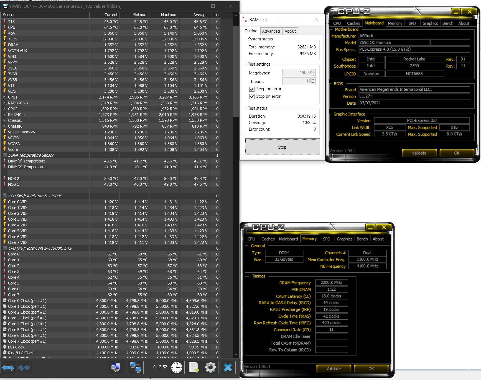This screenshot has height=380, width=481.
Task: Click the Ring/LLC Clock sensor icon
Action: (5, 353)
